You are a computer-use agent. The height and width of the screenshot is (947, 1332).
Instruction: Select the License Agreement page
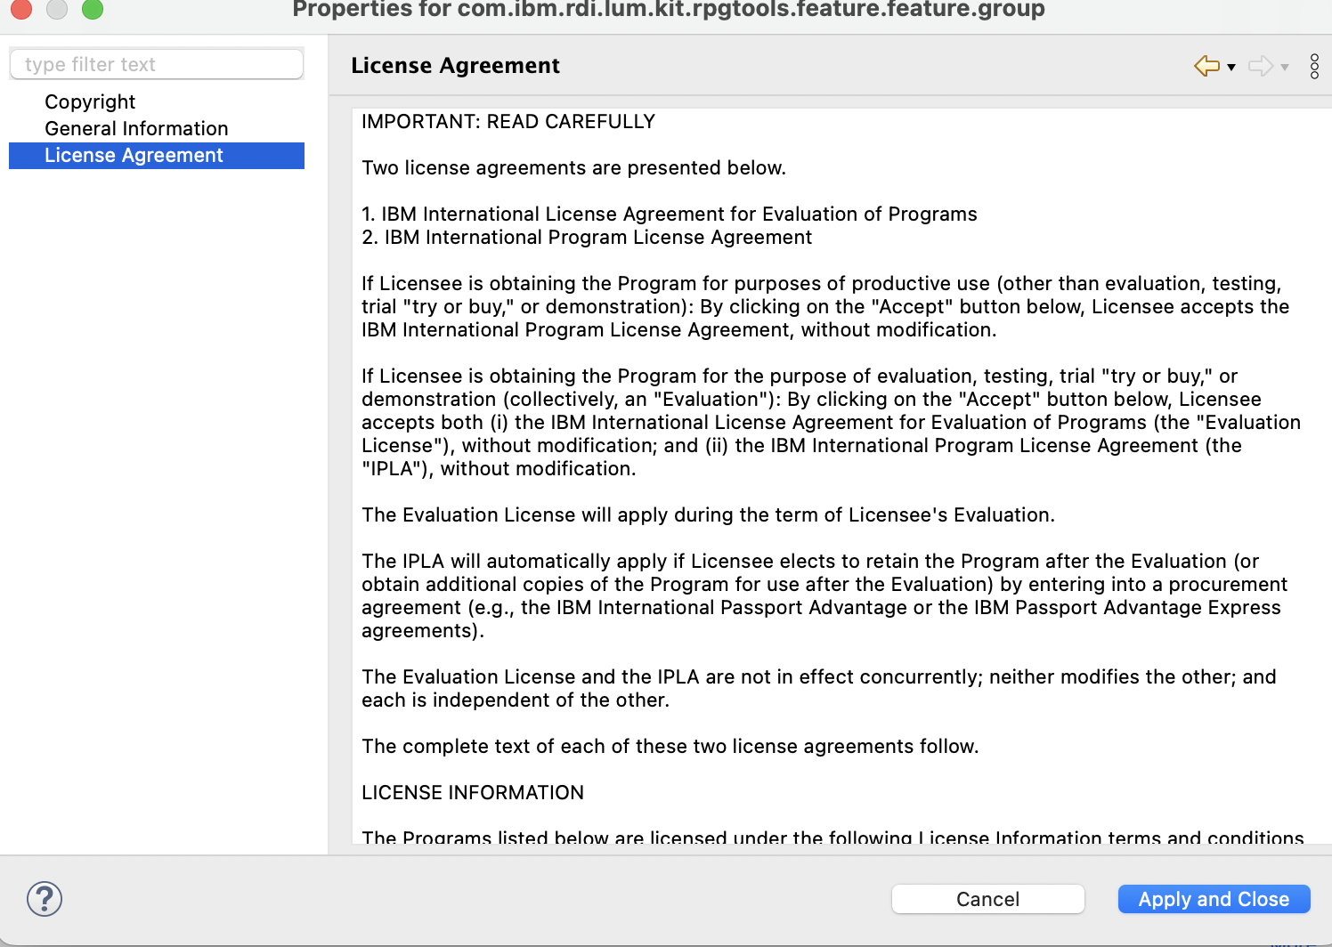pyautogui.click(x=134, y=155)
